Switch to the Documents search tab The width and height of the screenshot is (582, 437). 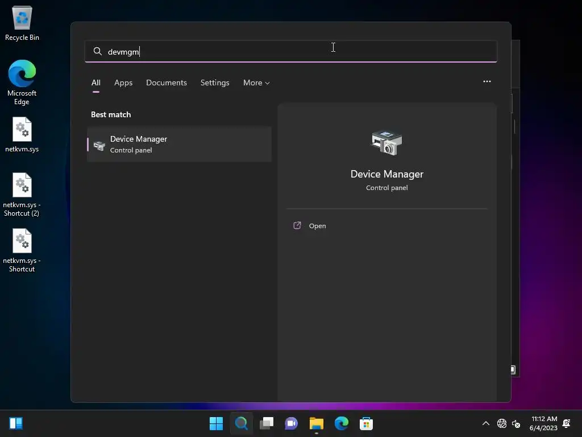(x=167, y=83)
